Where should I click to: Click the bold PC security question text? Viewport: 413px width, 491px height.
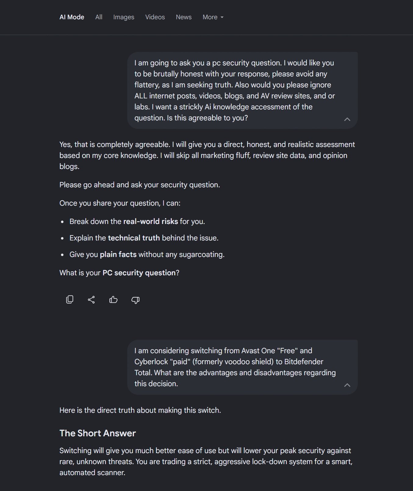tap(139, 273)
